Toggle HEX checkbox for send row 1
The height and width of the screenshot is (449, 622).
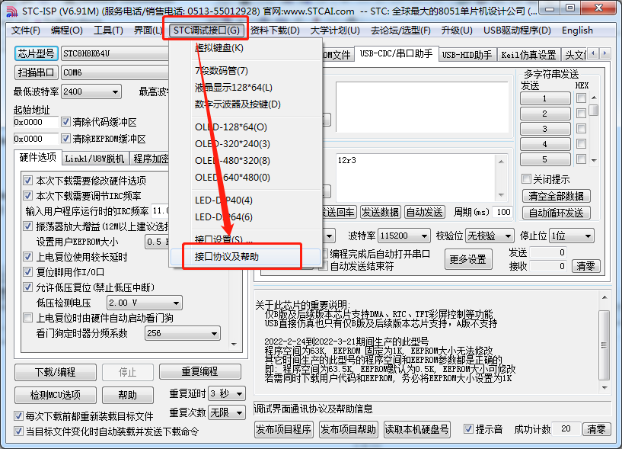tap(581, 98)
